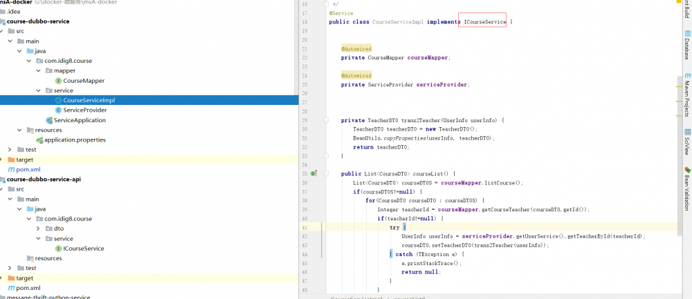Click ICourseService in the implements clause
The image size is (692, 299).
(484, 23)
